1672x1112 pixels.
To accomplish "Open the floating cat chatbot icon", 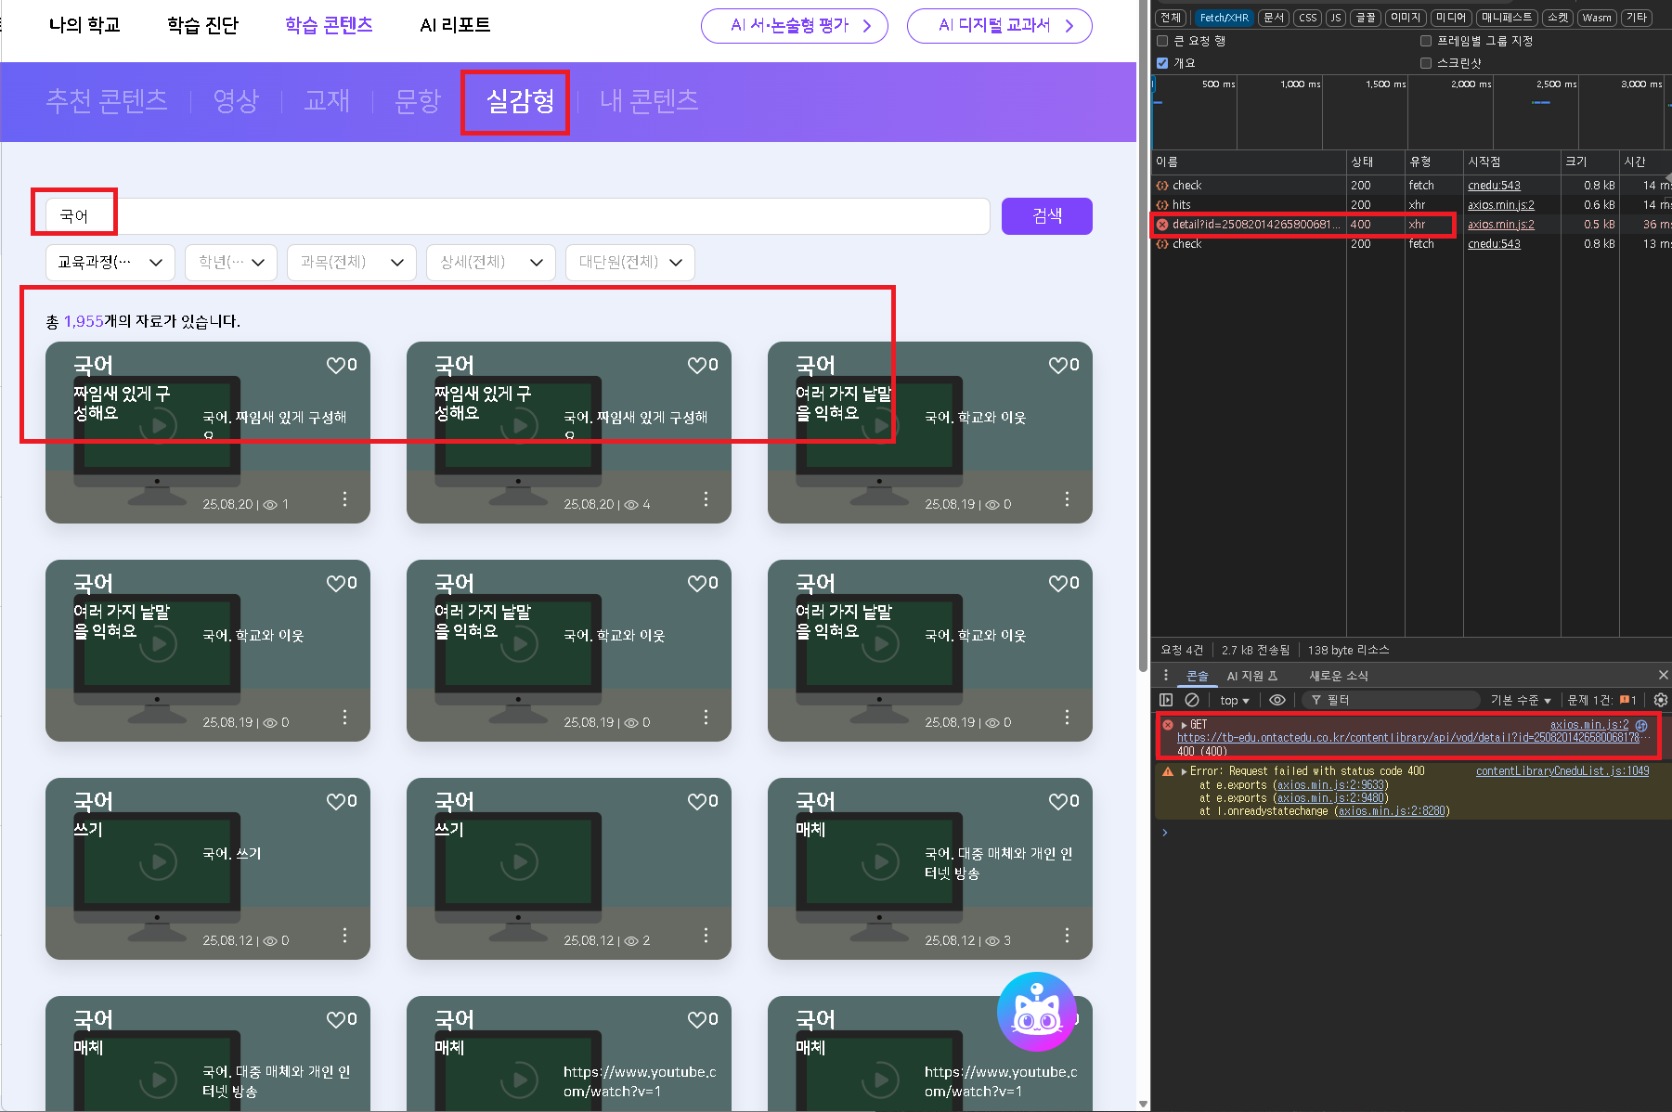I will tap(1036, 1012).
